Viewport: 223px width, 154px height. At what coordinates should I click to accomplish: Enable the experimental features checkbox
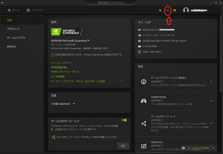coord(52,55)
